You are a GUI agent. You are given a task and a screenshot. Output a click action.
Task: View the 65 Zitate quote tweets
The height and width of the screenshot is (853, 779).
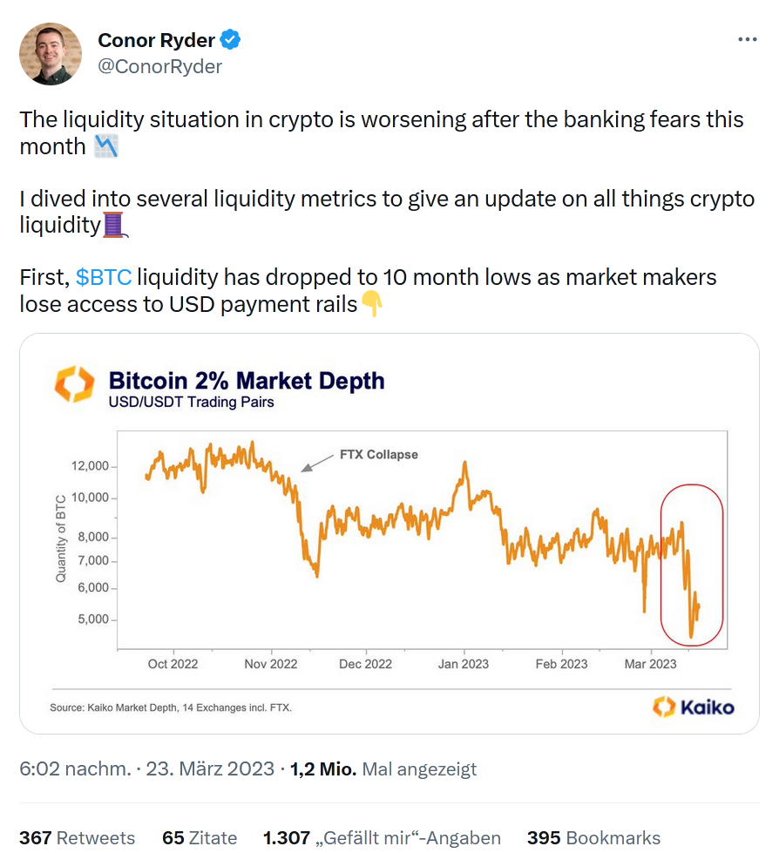200,837
